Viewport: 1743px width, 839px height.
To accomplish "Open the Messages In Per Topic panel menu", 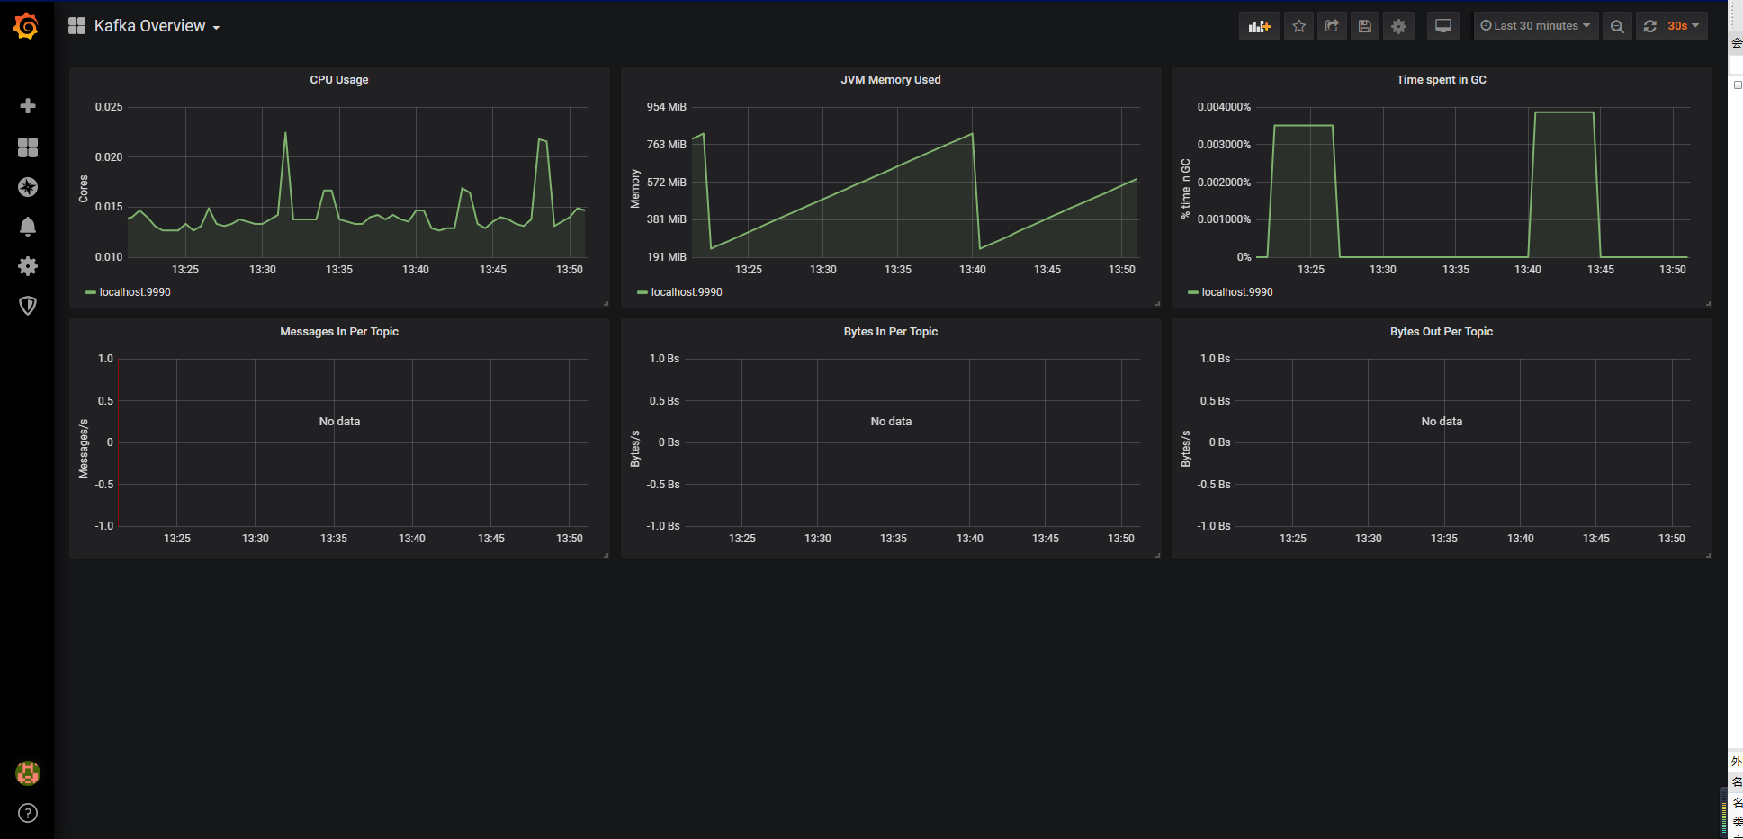I will 339,332.
